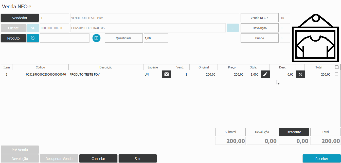Focus the product code input field
Viewport: 341px width, 163px height.
click(x=65, y=38)
